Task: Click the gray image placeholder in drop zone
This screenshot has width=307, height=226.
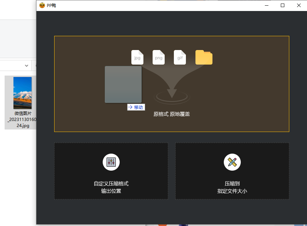Action: click(x=123, y=84)
